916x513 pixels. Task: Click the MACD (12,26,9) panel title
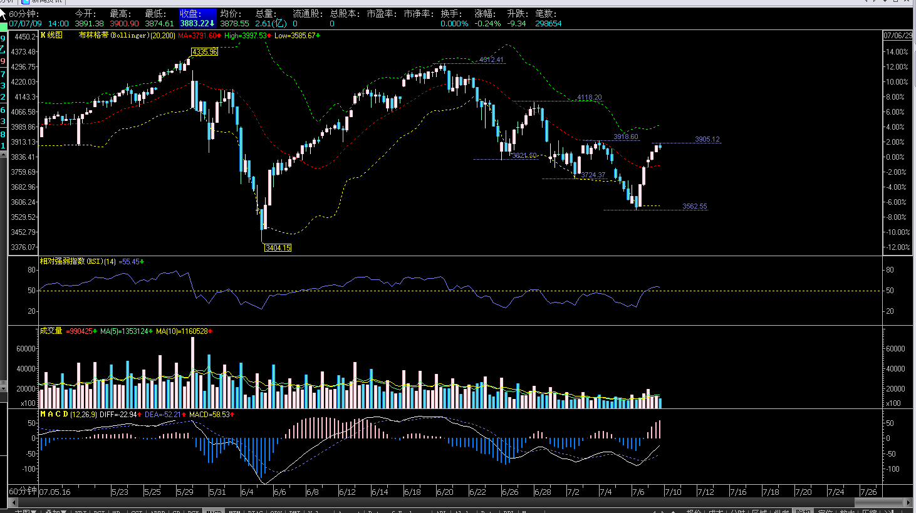pos(68,415)
